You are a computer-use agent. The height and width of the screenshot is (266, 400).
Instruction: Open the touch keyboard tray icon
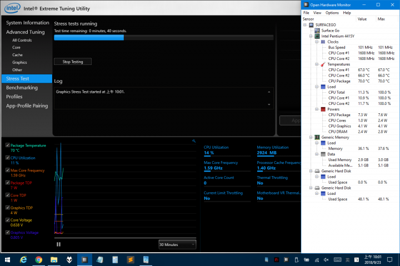point(337,260)
